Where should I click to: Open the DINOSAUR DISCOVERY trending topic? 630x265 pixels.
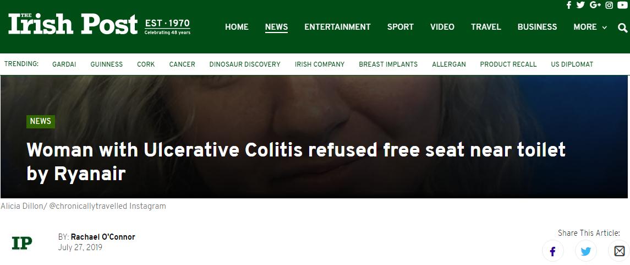coord(245,64)
